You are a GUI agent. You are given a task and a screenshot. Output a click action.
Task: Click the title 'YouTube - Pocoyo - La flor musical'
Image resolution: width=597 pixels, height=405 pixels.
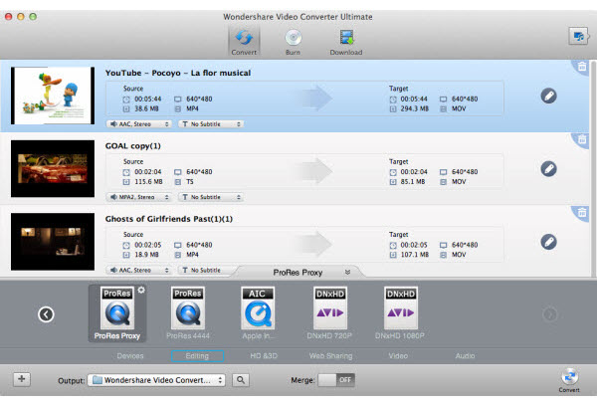(x=178, y=73)
